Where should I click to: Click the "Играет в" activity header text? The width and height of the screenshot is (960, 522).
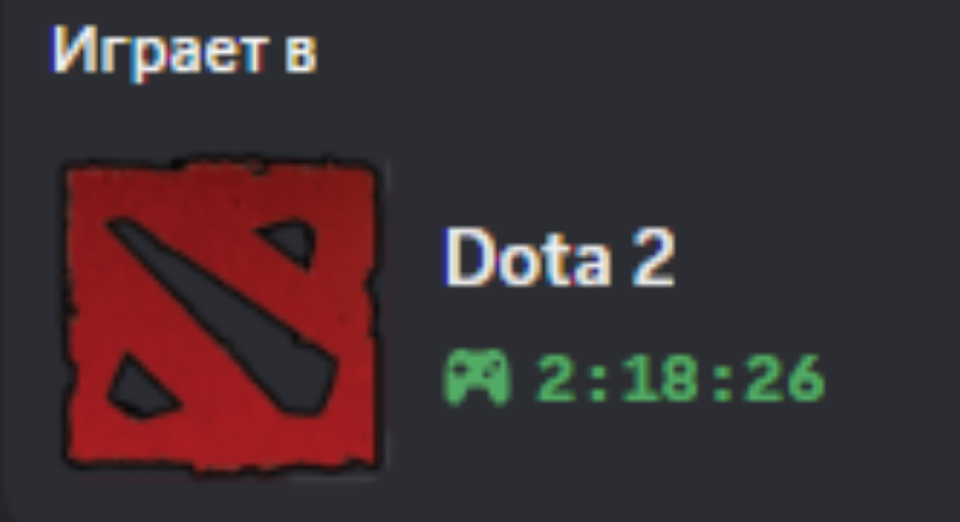click(x=184, y=51)
